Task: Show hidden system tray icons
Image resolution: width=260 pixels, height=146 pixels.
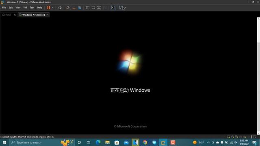Action: click(x=208, y=142)
